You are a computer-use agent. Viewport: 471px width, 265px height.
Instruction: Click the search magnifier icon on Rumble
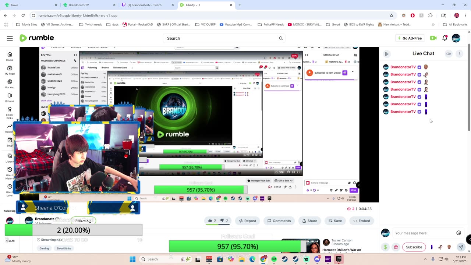(x=281, y=38)
